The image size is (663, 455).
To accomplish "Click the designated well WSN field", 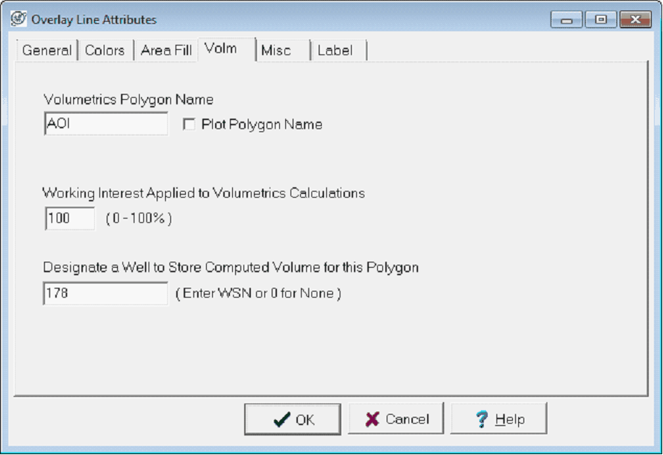I will [106, 293].
